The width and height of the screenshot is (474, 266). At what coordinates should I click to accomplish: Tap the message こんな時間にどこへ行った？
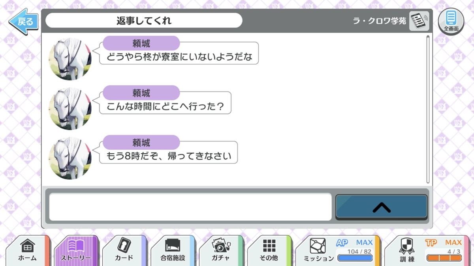165,106
